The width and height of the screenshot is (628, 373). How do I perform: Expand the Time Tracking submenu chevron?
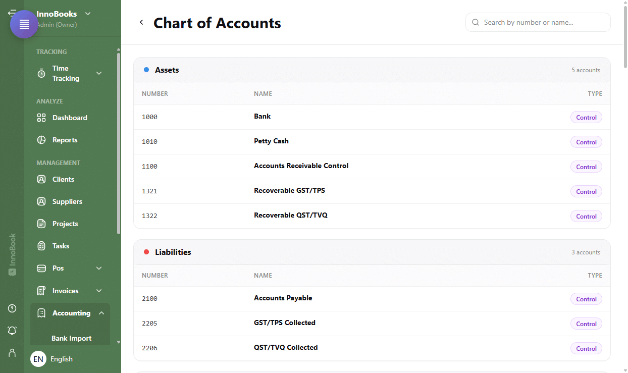point(99,73)
